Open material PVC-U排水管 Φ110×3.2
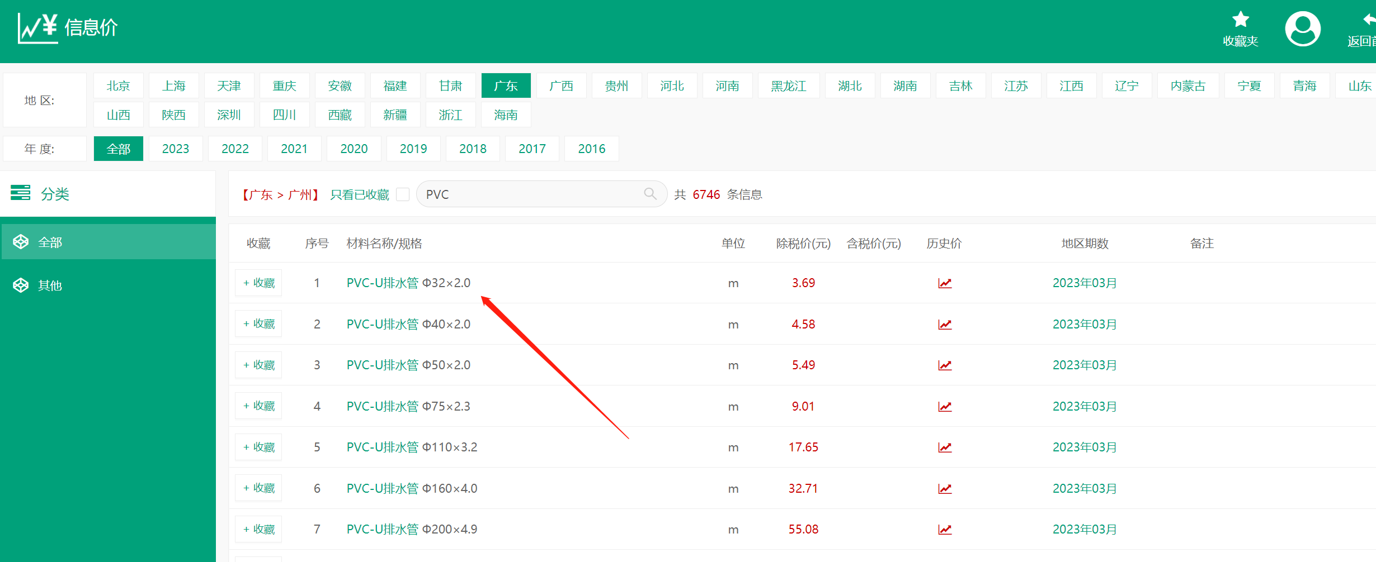This screenshot has height=562, width=1376. [412, 447]
